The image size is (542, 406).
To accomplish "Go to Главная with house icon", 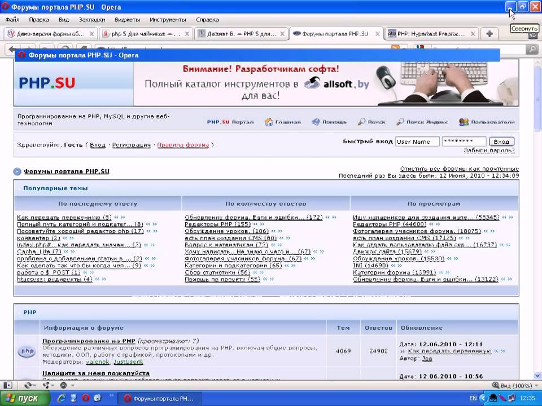I will [282, 122].
